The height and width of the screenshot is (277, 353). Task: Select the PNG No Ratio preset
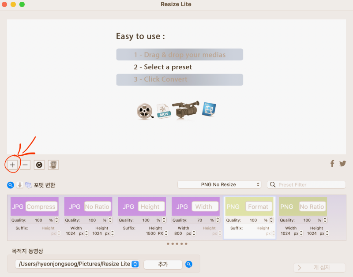(303, 206)
